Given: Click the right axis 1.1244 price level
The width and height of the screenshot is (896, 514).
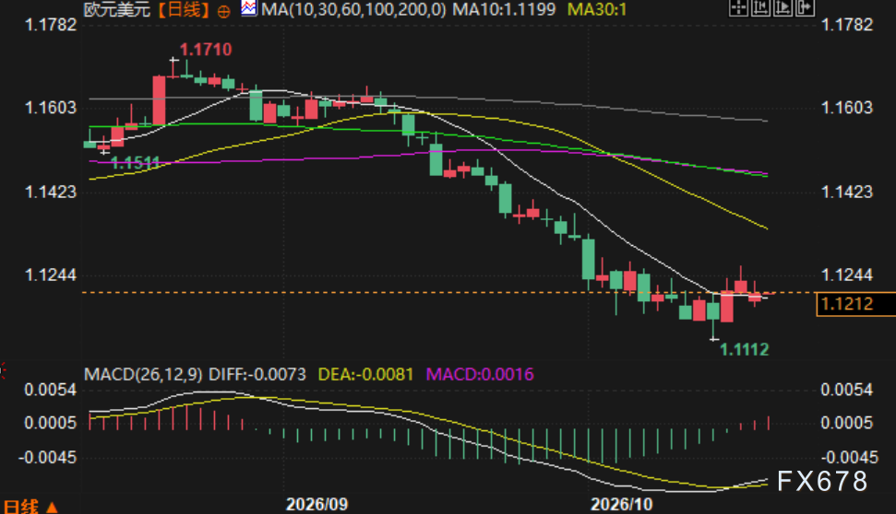Looking at the screenshot, I should pyautogui.click(x=847, y=275).
